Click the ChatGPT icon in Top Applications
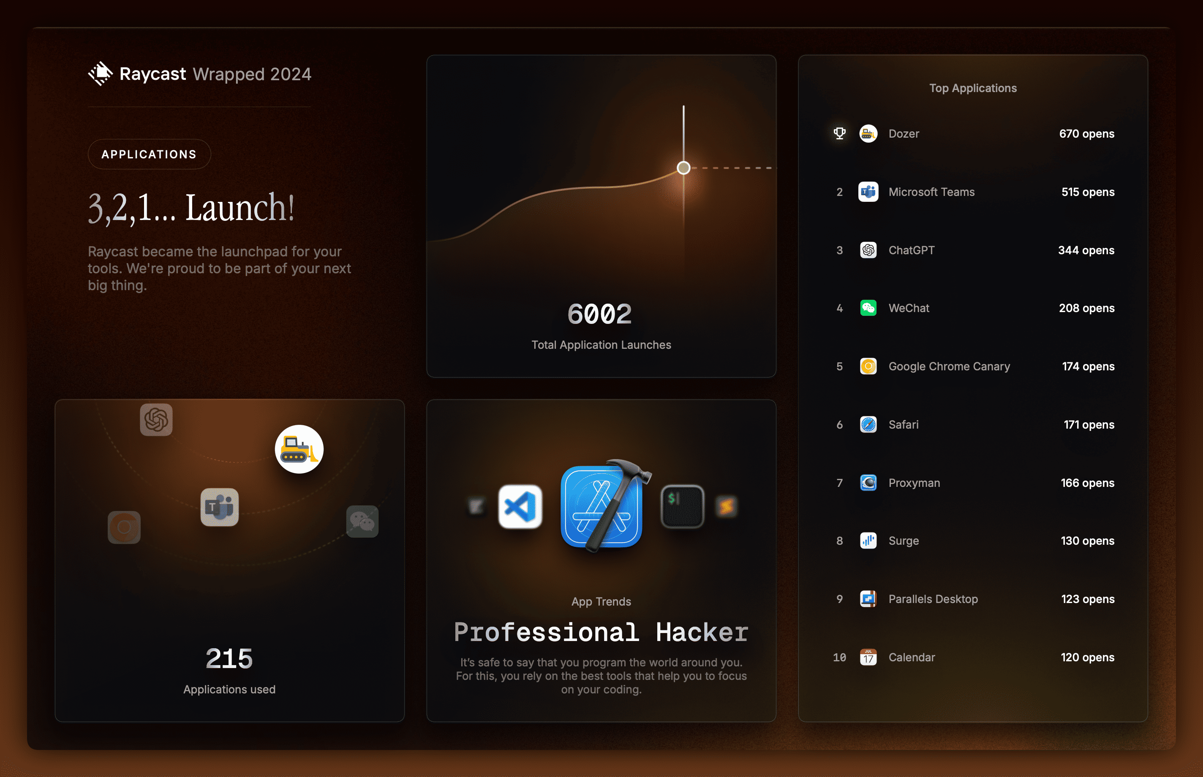Viewport: 1203px width, 777px height. pyautogui.click(x=868, y=250)
